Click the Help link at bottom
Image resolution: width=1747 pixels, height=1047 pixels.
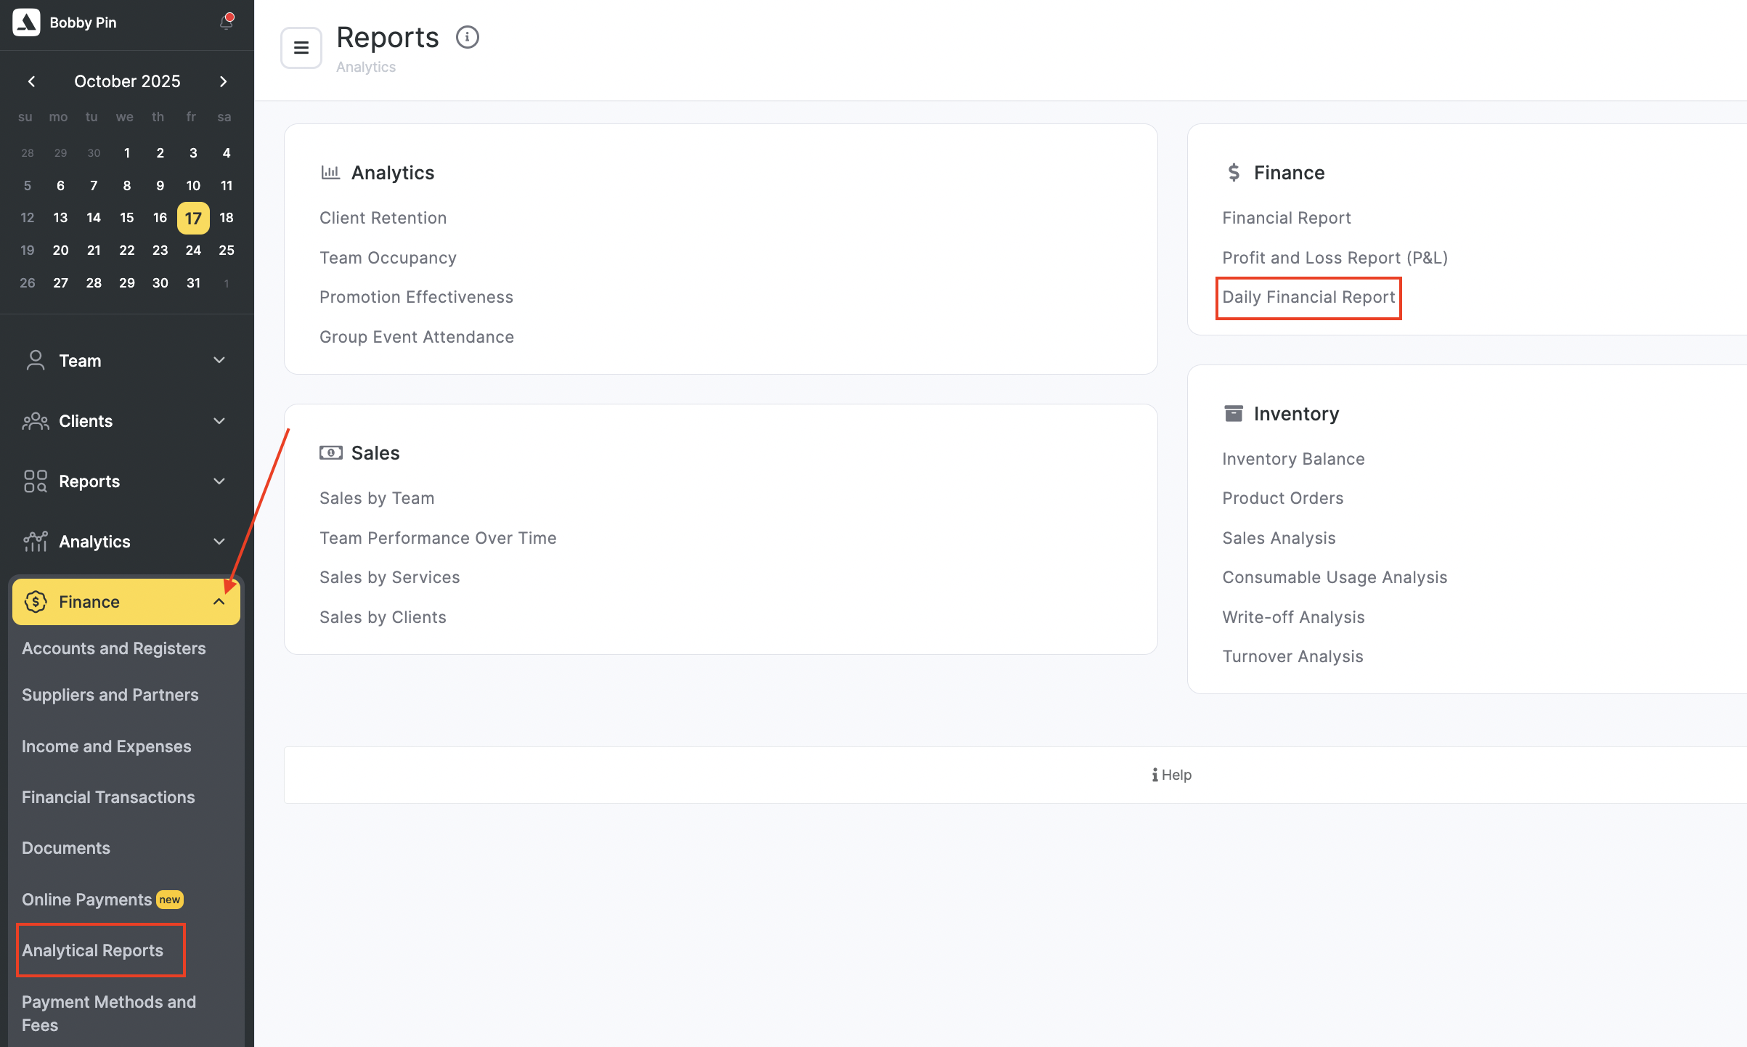coord(1171,775)
